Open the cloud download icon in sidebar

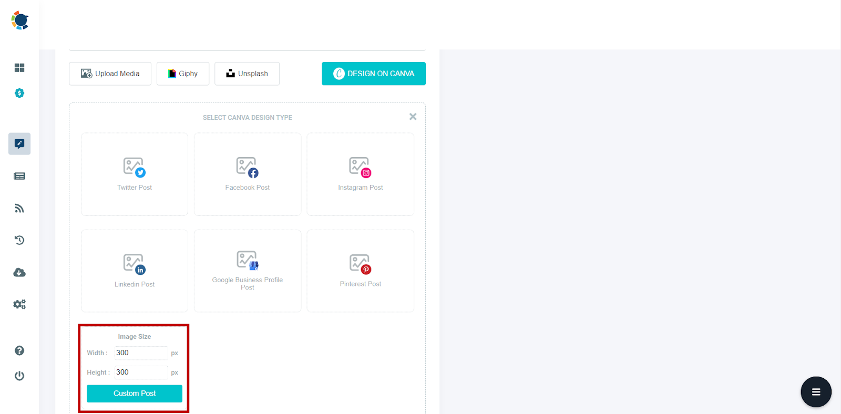(x=19, y=272)
